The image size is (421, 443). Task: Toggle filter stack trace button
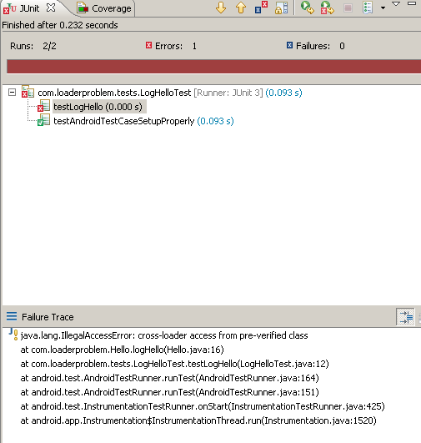coord(405,317)
